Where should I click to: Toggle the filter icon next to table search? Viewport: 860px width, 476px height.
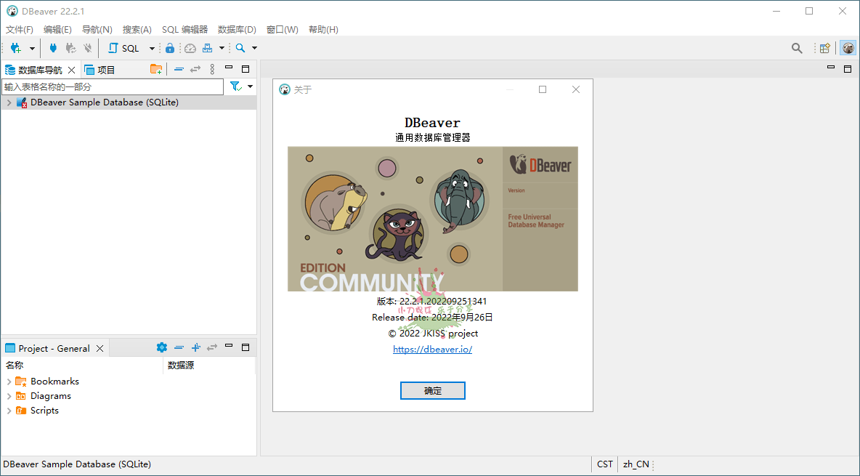click(x=235, y=86)
